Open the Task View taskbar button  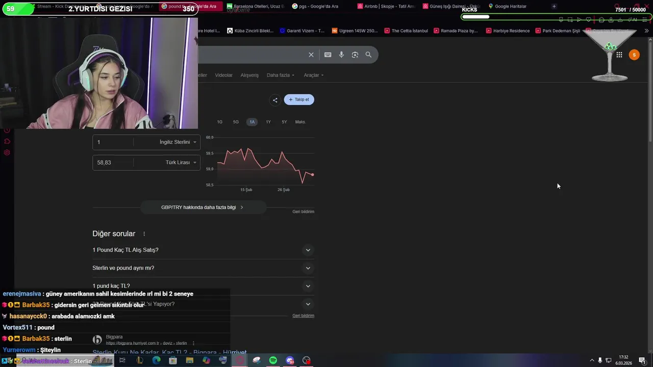click(122, 360)
